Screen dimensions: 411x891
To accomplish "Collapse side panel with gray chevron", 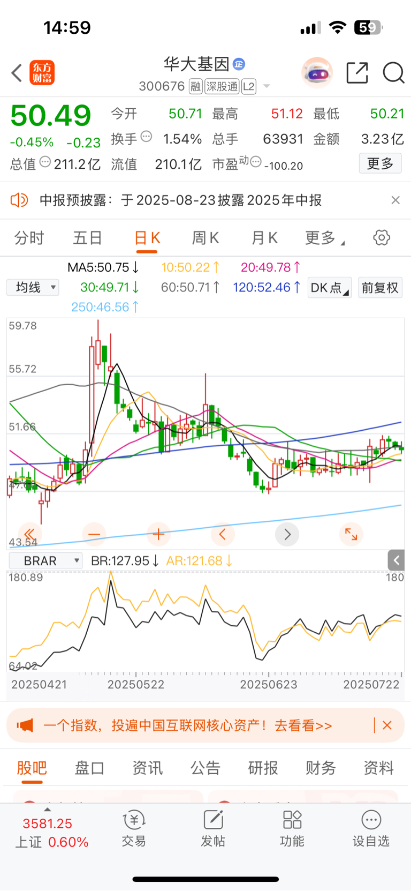I will (396, 560).
